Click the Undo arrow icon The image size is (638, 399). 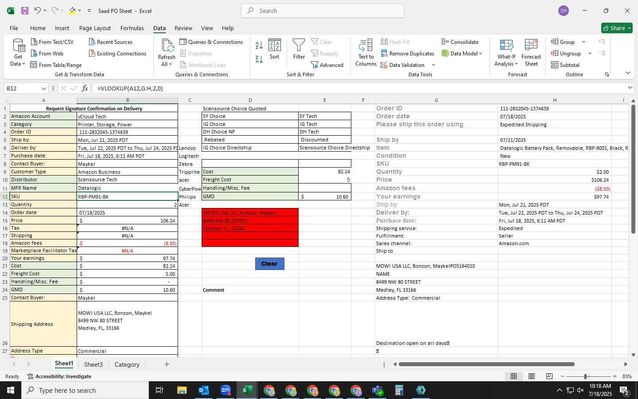tap(38, 11)
